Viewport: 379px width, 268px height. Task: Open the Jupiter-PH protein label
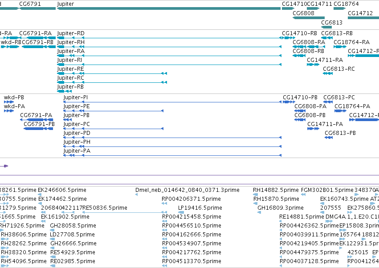click(x=77, y=142)
